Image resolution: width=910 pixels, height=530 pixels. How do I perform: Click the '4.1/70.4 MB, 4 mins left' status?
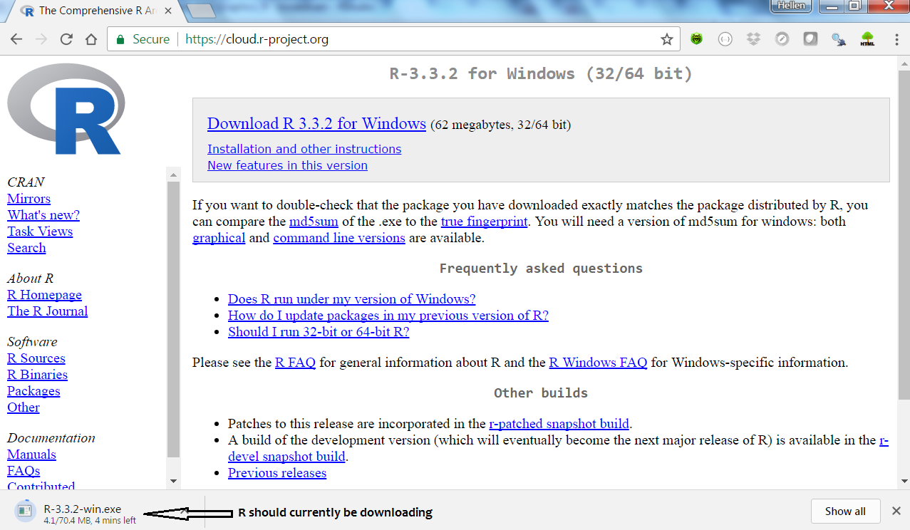point(90,520)
